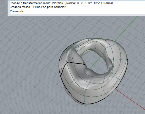Click the 'Choose a transformation mode' text

click(x=30, y=3)
